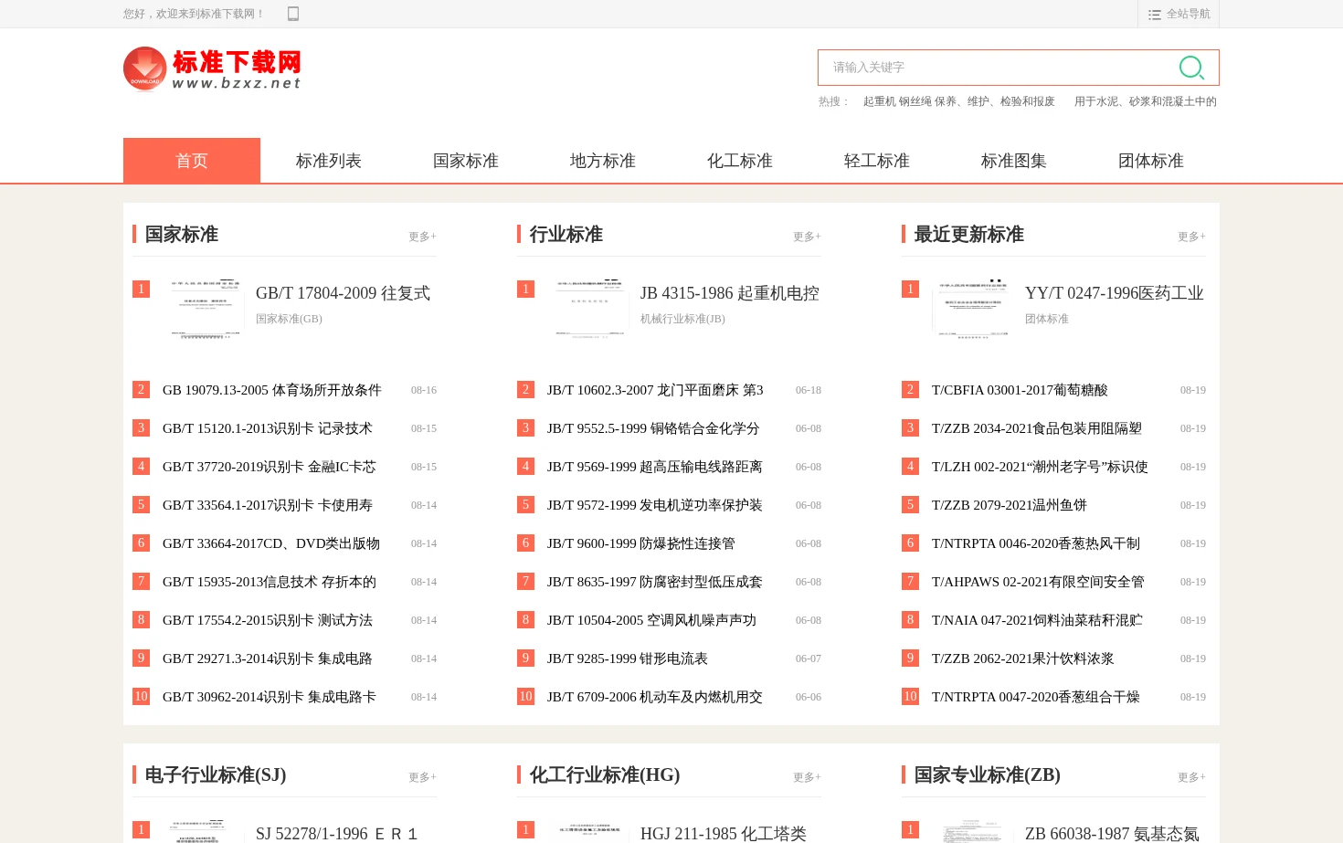Click hot search 起重机 钢丝绳 保养、维护、检验和报废
The height and width of the screenshot is (843, 1343).
(959, 101)
